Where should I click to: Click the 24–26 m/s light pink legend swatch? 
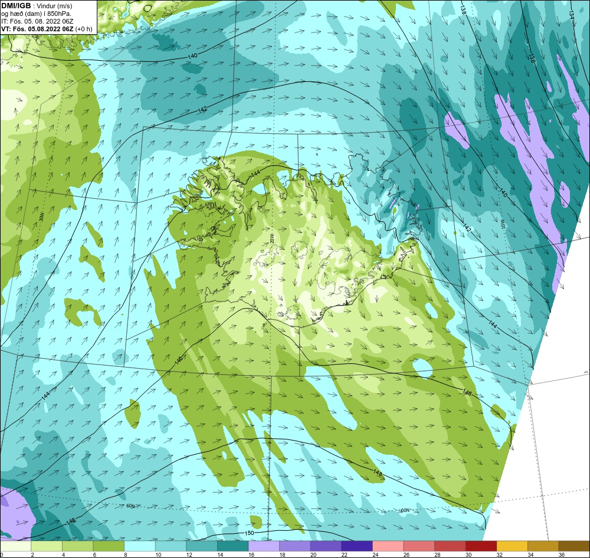[388, 546]
